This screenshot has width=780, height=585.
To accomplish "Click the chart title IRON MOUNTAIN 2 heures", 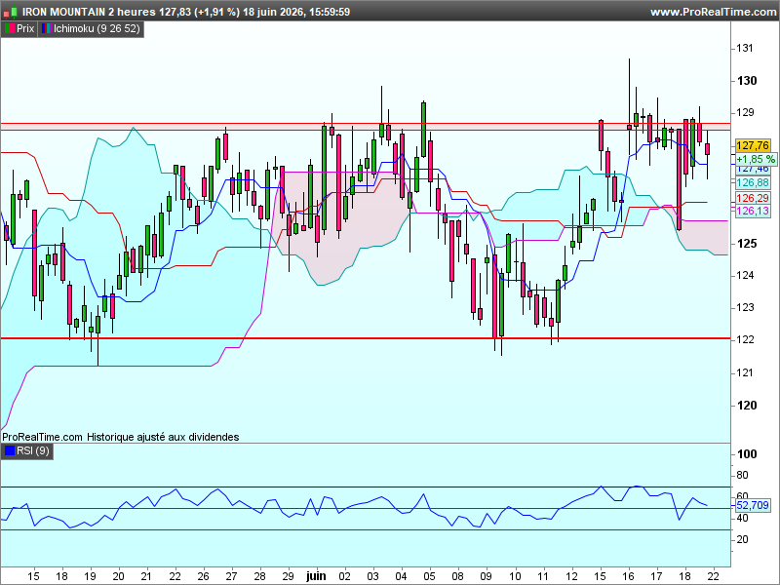I will point(89,12).
